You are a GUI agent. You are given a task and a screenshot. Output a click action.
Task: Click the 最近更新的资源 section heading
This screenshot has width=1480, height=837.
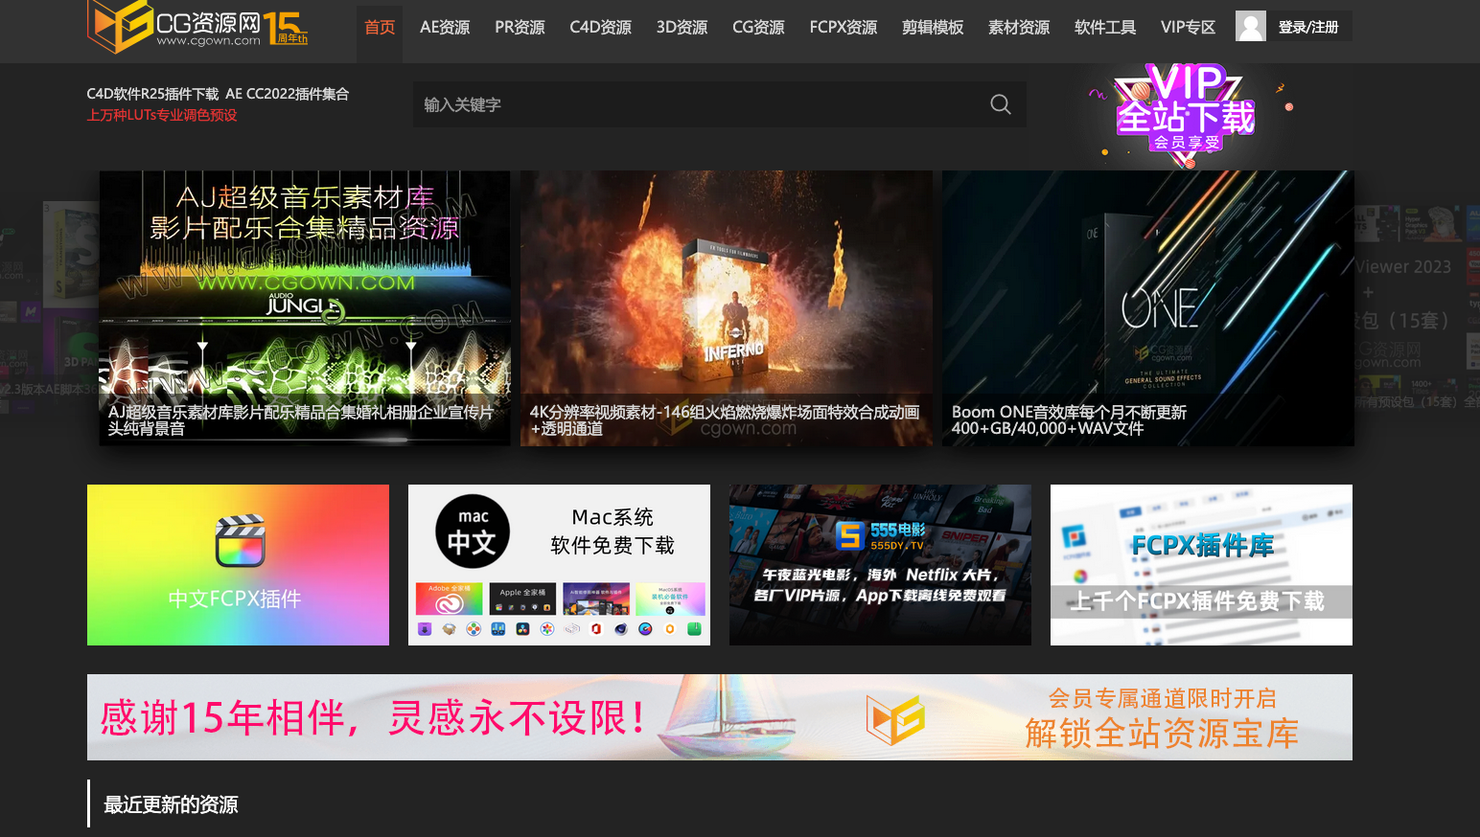point(171,804)
